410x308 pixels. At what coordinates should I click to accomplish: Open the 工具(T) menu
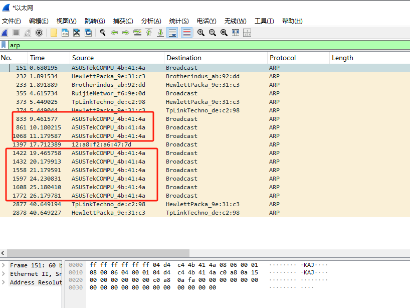pos(264,21)
